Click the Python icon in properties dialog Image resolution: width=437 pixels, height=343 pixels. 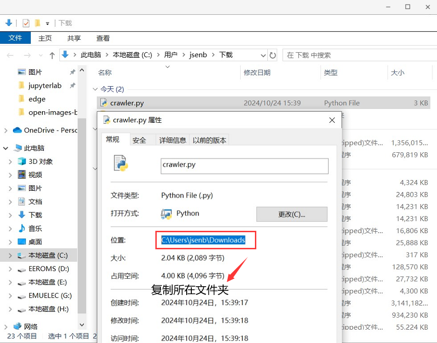[166, 214]
